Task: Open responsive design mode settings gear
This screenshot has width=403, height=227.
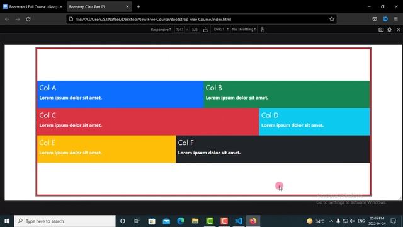Action: [389, 30]
